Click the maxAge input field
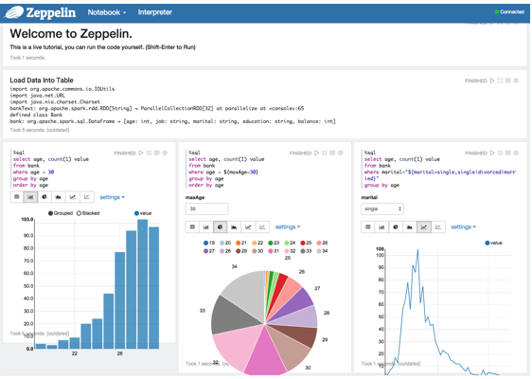This screenshot has height=379, width=532. point(206,208)
